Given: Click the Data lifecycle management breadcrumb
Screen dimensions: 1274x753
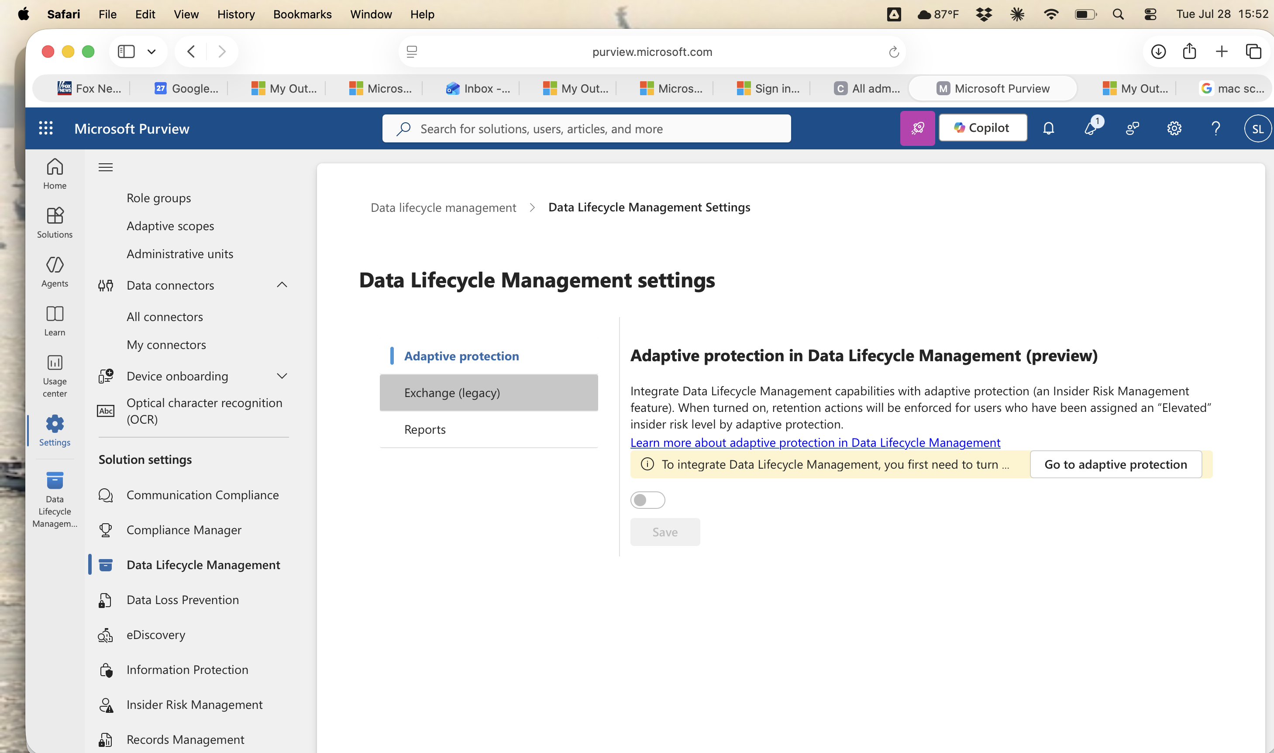Looking at the screenshot, I should pyautogui.click(x=443, y=207).
